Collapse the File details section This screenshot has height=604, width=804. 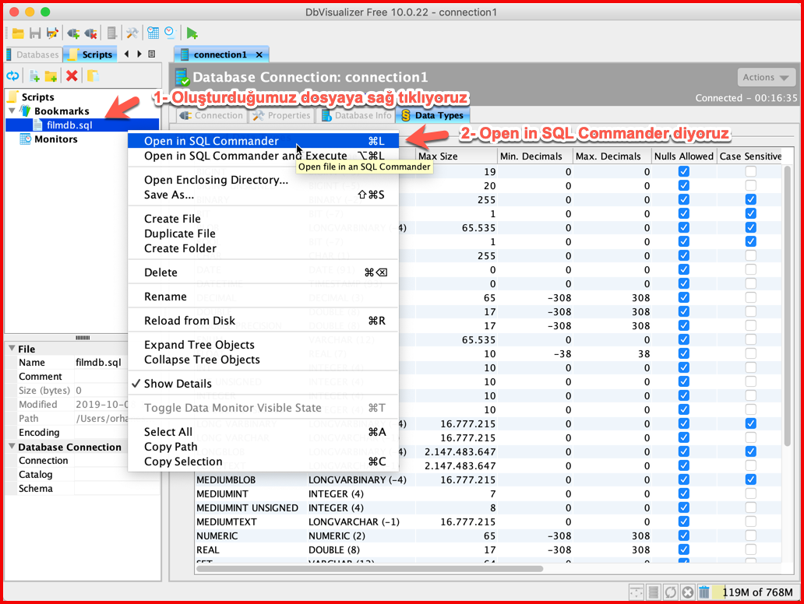click(x=11, y=349)
